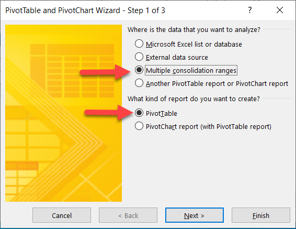
Task: Click the Another PivotTable report label text
Action: (x=217, y=83)
